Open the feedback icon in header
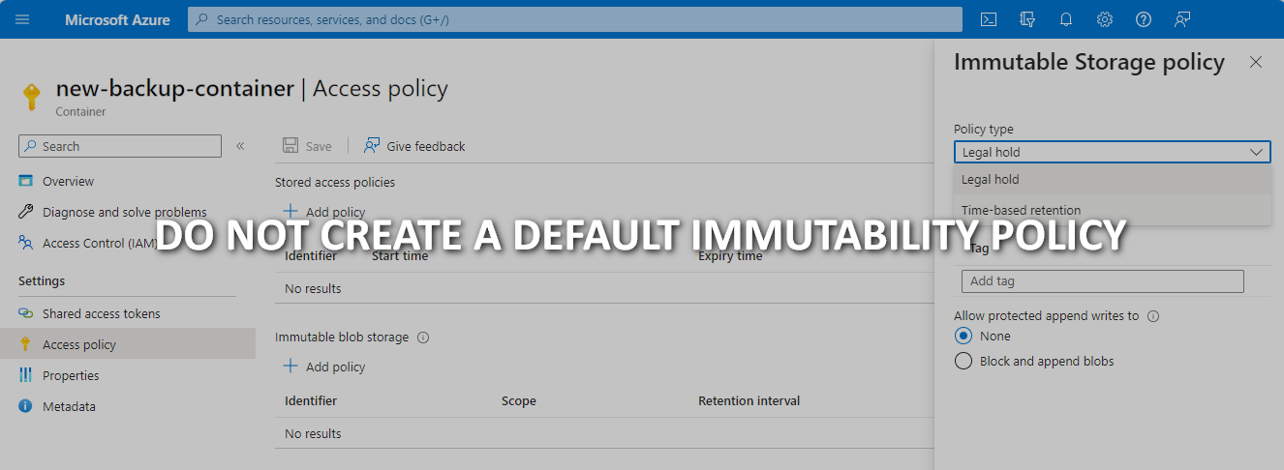1284x470 pixels. [x=1182, y=19]
